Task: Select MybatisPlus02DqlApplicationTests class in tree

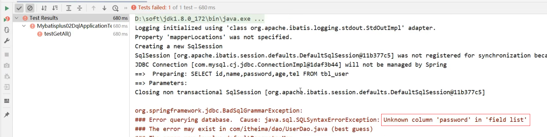Action: 74,26
